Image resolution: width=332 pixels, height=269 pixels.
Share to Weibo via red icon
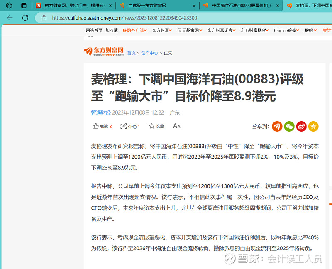[301, 127]
